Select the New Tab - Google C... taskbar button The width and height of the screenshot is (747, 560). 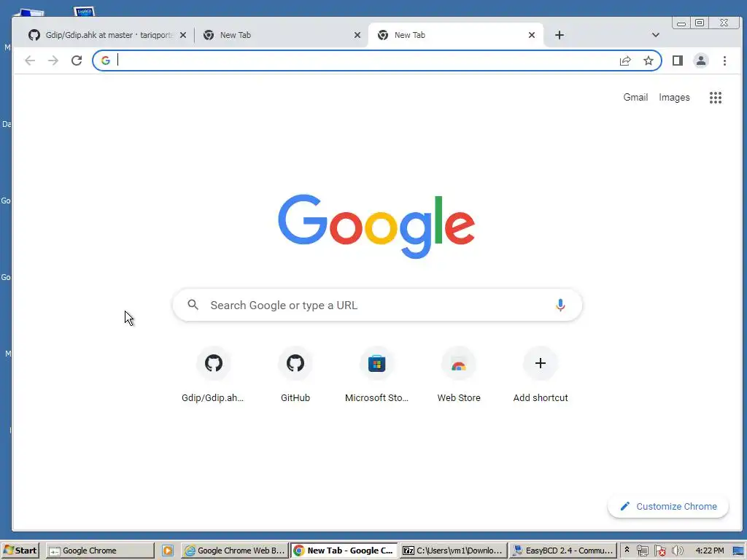344,551
